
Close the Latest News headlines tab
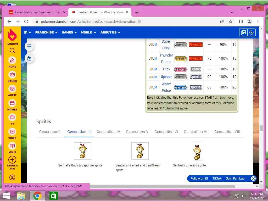(64, 12)
